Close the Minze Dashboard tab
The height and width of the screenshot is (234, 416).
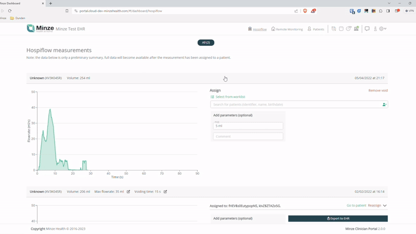(x=43, y=4)
